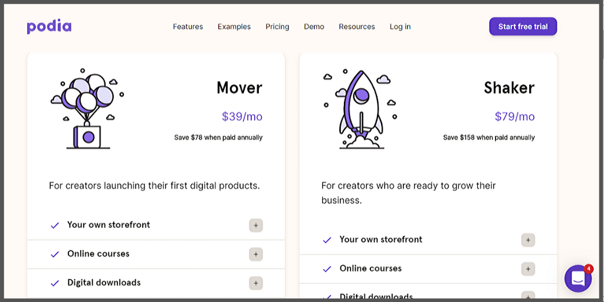Click the Mover plan title
This screenshot has height=302, width=604.
239,88
